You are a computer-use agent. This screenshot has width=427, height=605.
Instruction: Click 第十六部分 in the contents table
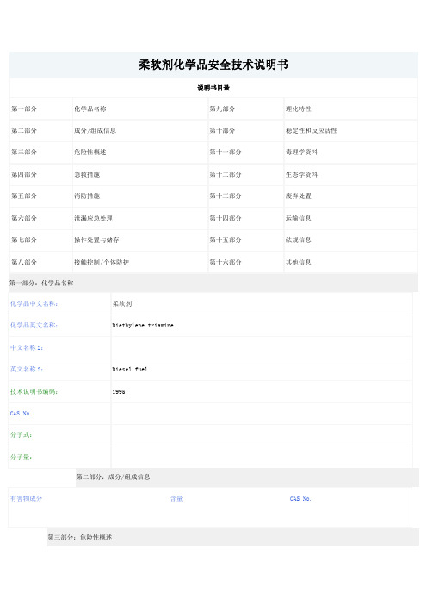click(226, 262)
